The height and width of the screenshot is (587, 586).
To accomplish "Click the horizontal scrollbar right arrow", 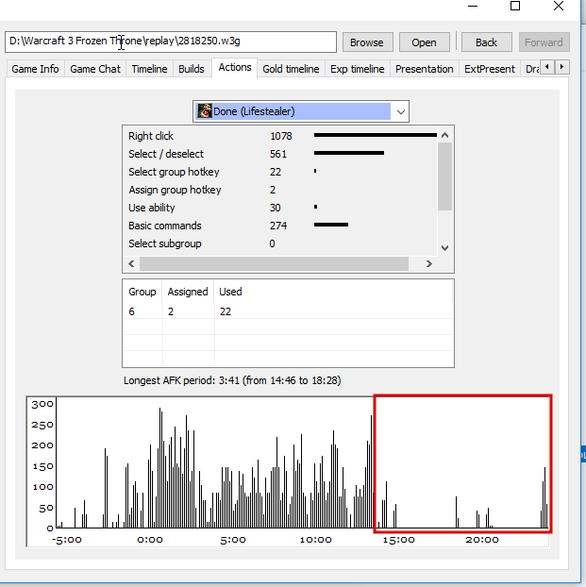I will coord(429,264).
